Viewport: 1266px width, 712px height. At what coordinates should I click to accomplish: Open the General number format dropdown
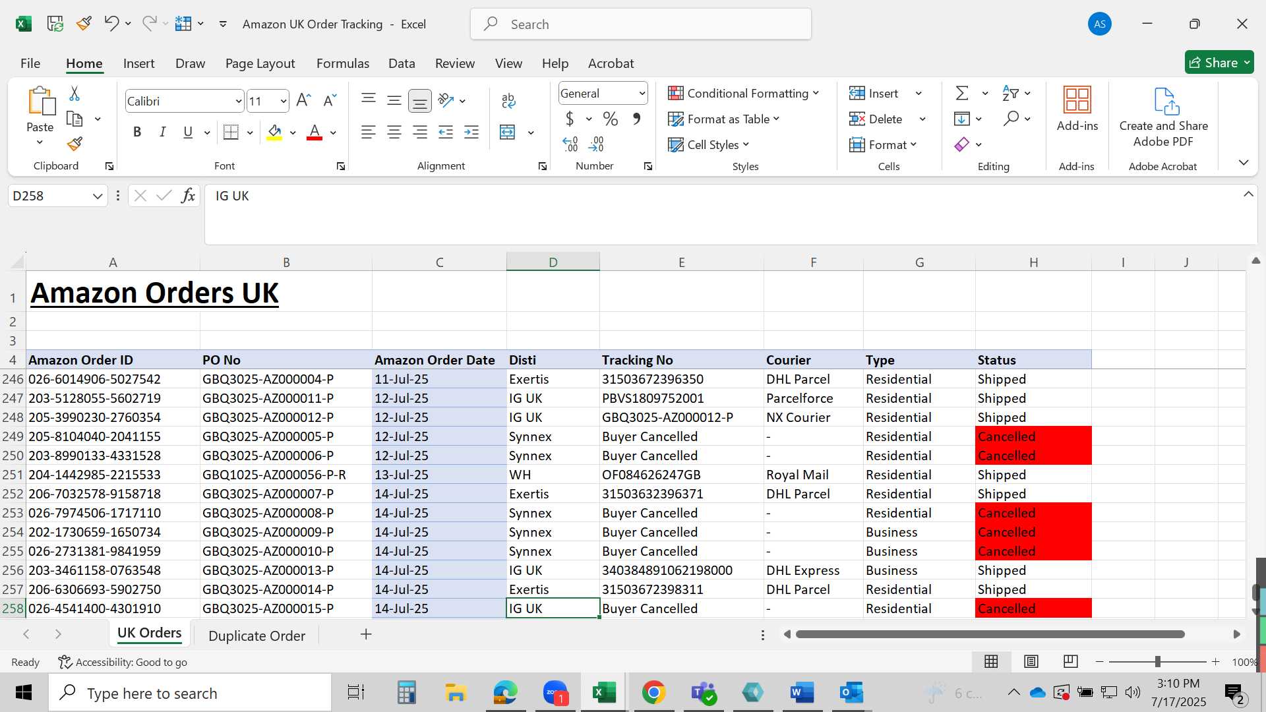(642, 93)
